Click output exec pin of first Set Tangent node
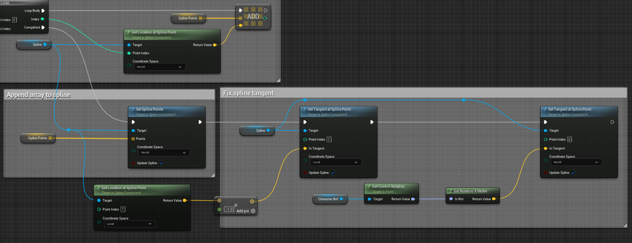Viewport: 632px width, 243px height. tap(372, 122)
